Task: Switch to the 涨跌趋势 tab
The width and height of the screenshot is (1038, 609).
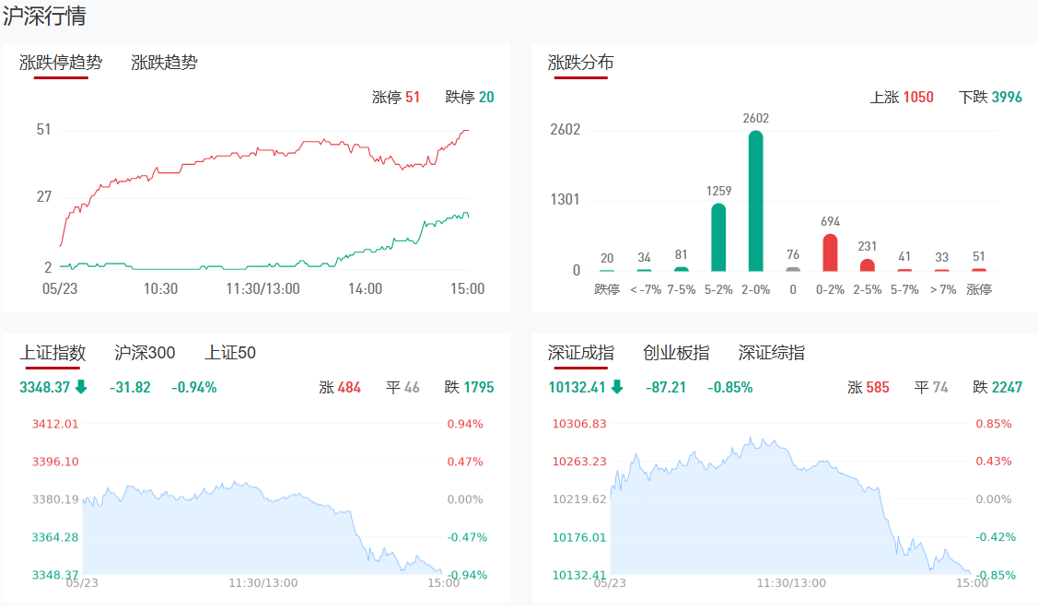Action: pos(164,63)
